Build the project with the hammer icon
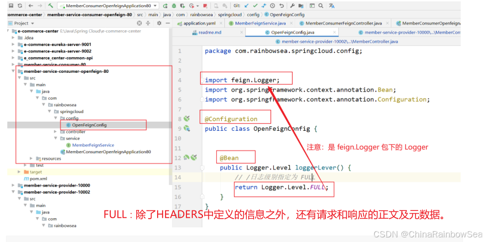 [x=51, y=5]
